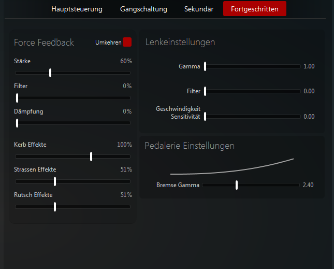The image size is (334, 269).
Task: Click the steering Gamma slider handle
Action: click(205, 66)
